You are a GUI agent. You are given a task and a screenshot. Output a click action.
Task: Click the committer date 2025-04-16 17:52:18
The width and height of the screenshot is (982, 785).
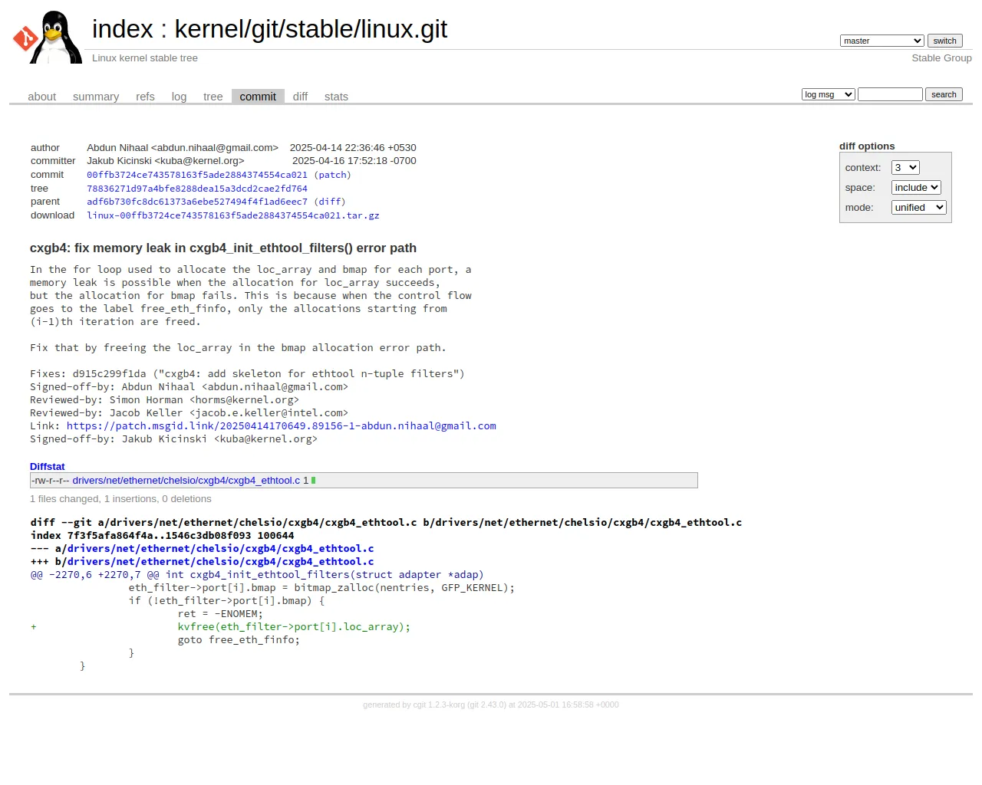[354, 161]
